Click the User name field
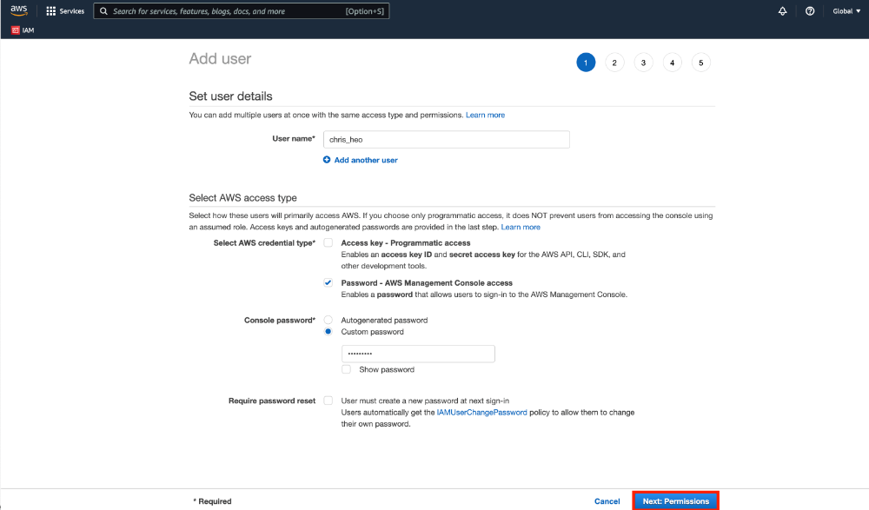 (x=446, y=139)
